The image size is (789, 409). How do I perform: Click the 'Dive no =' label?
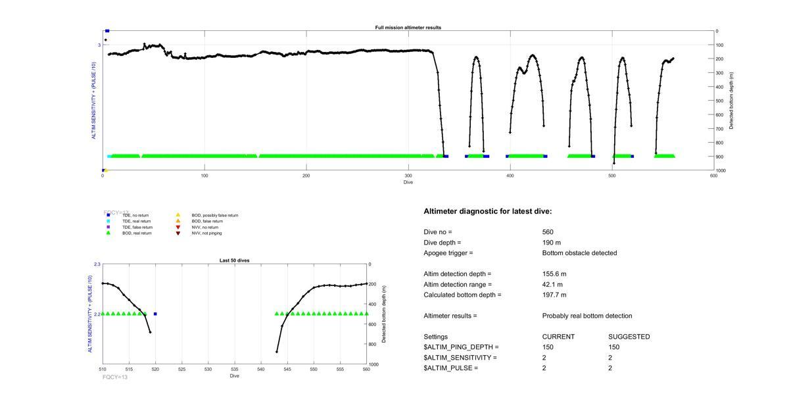tap(438, 232)
